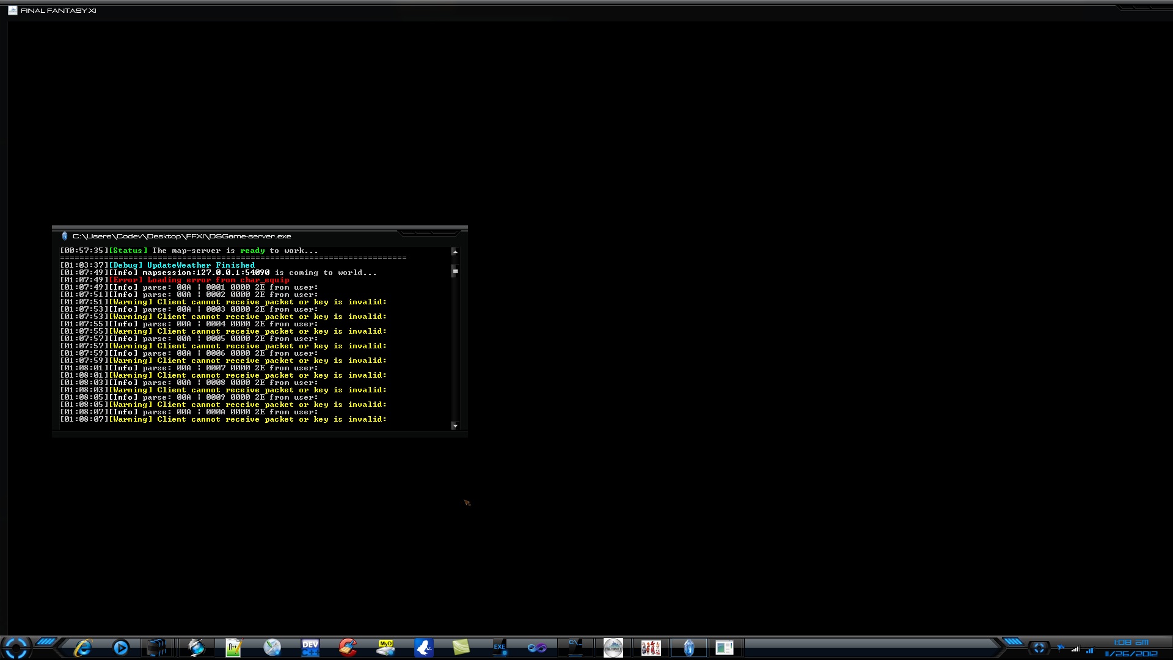The height and width of the screenshot is (660, 1173).
Task: Open Internet Explorer from the taskbar
Action: [82, 648]
